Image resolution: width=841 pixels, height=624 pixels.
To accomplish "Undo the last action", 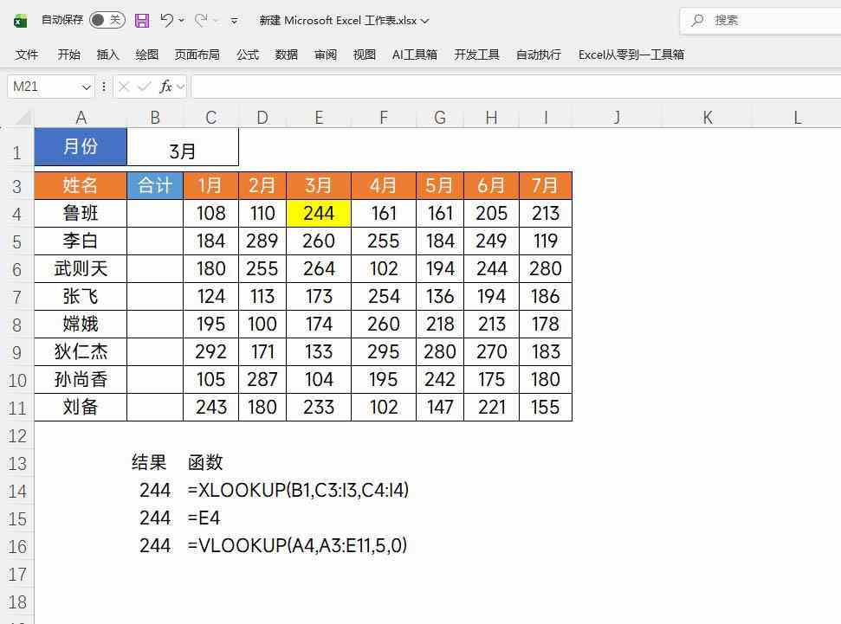I will pyautogui.click(x=169, y=20).
